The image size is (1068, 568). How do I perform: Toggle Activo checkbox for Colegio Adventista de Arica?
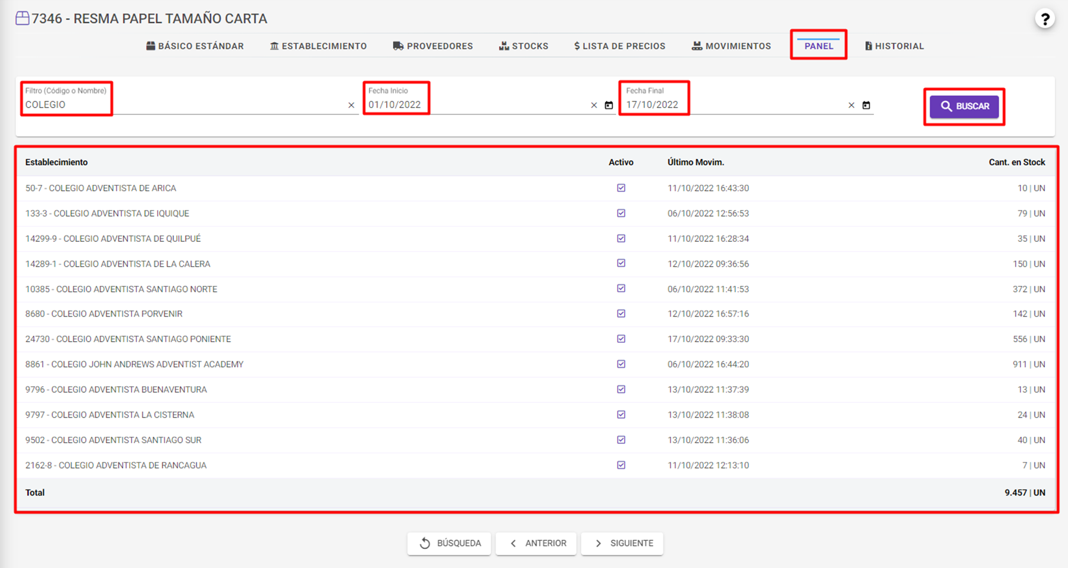[621, 188]
